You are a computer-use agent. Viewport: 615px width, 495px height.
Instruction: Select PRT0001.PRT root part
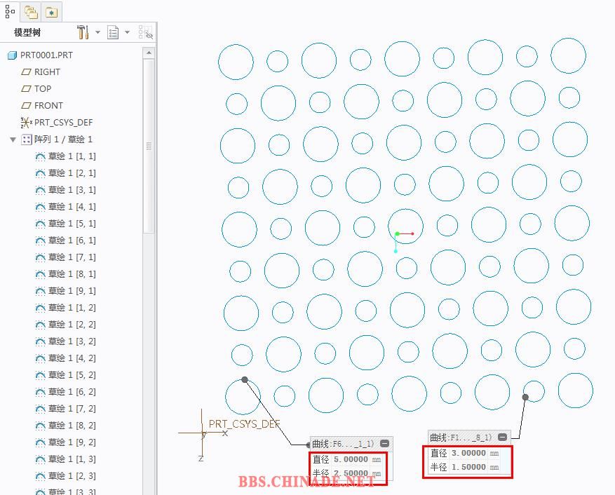coord(46,55)
